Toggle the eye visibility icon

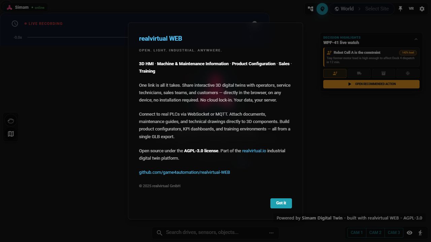tap(409, 233)
